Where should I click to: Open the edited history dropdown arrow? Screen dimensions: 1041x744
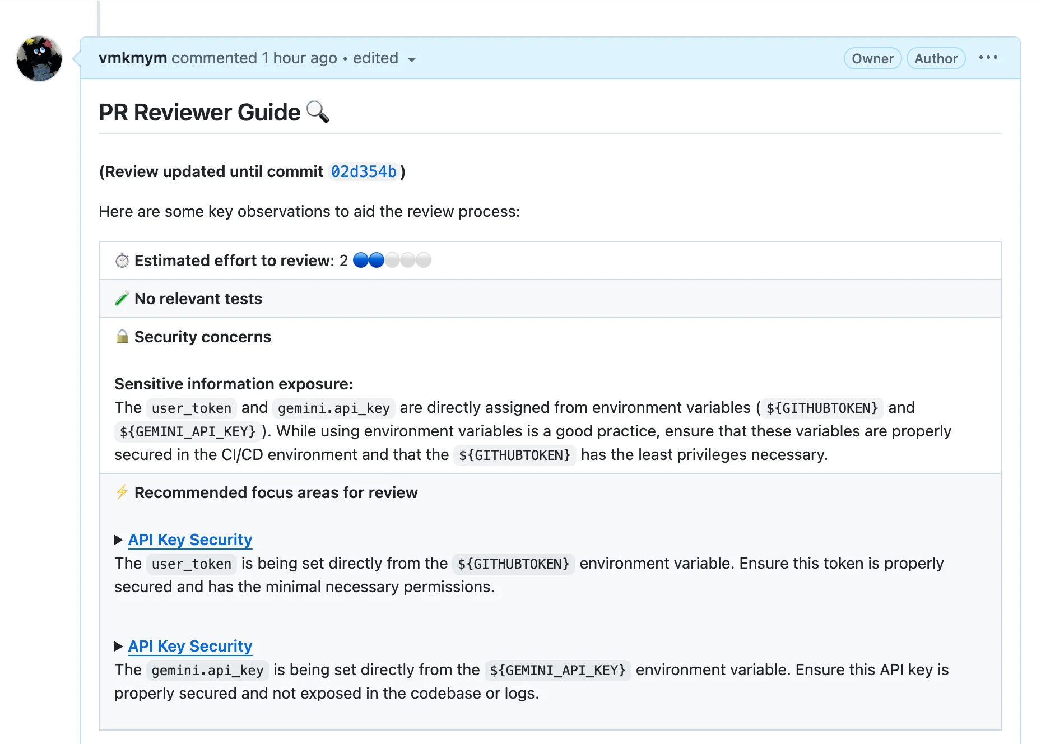pos(412,59)
